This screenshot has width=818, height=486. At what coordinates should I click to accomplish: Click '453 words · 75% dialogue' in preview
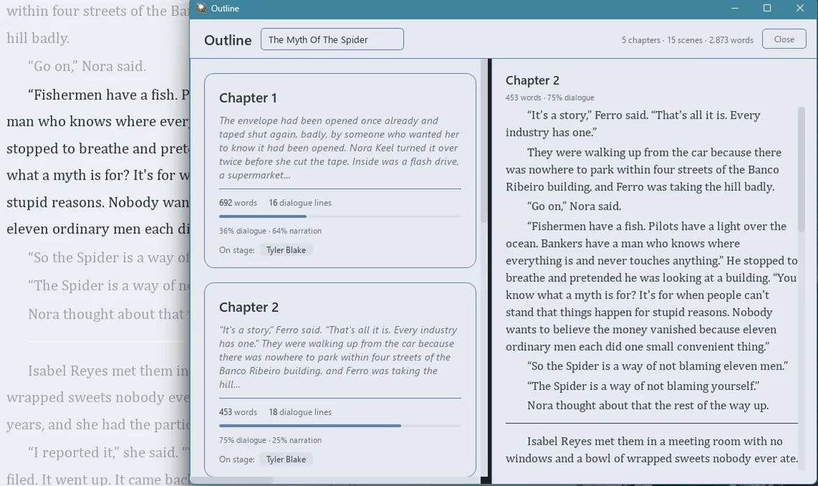(x=550, y=98)
